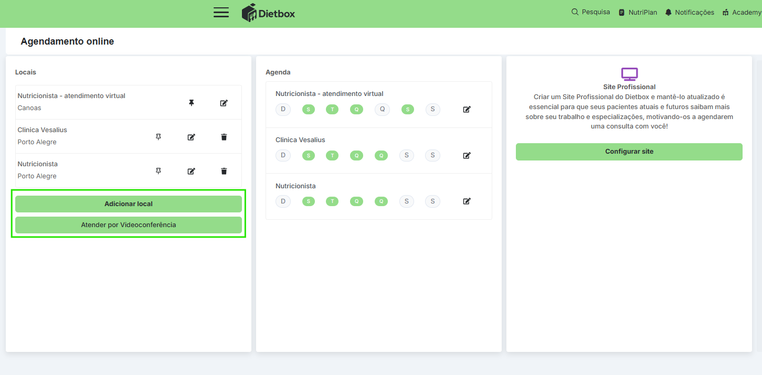Toggle D day in atendimento virtual agenda
The width and height of the screenshot is (762, 375).
point(283,109)
